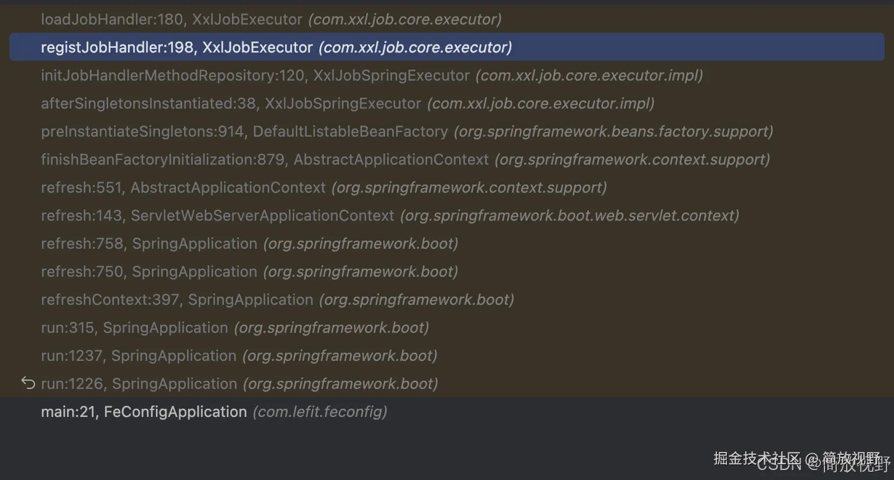Screen dimensions: 894x480
Task: Click the curved arrow icon beside run:1226
Action: click(28, 383)
